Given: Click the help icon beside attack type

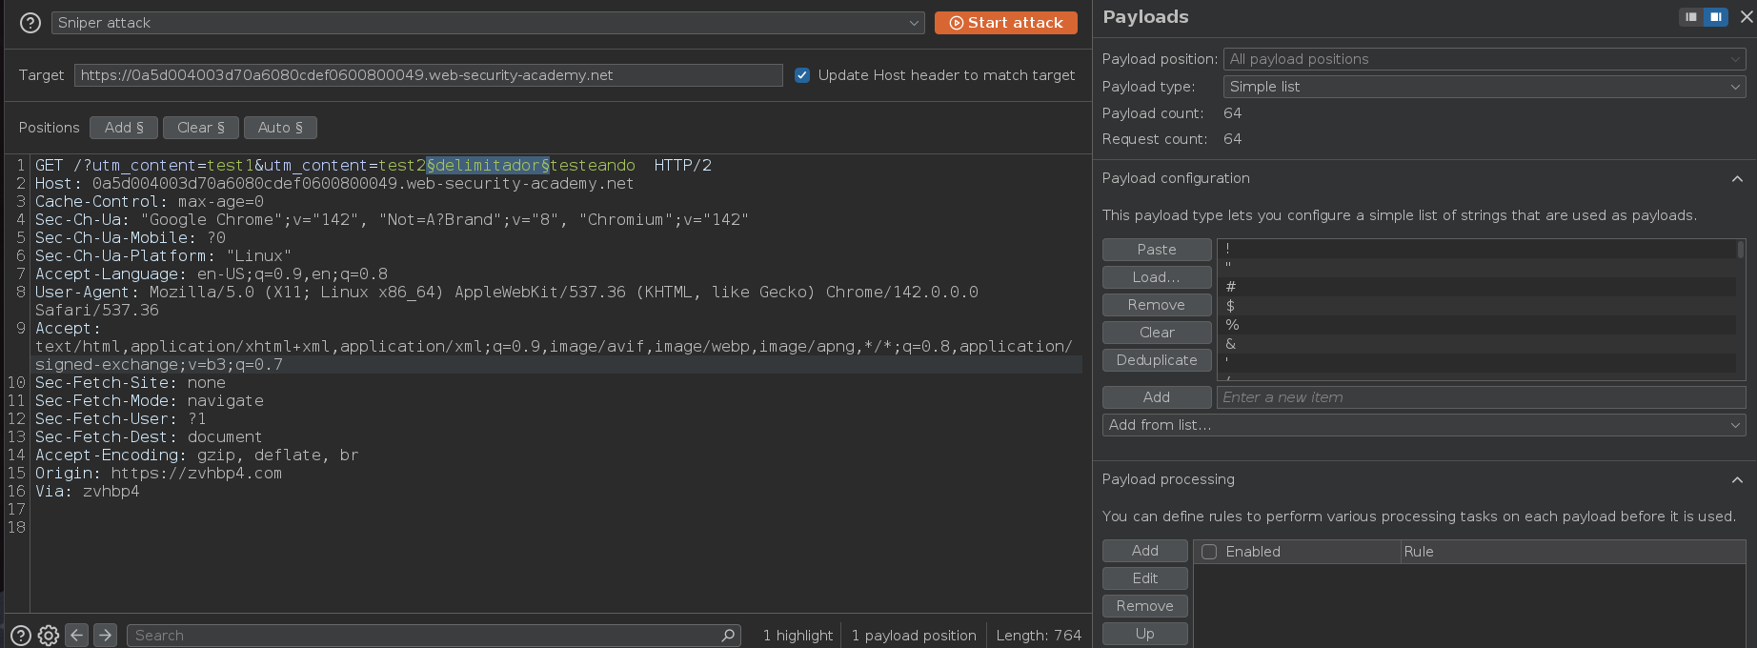Looking at the screenshot, I should [x=30, y=23].
